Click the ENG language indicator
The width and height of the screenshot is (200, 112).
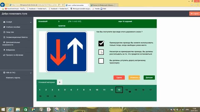pyautogui.click(x=187, y=110)
